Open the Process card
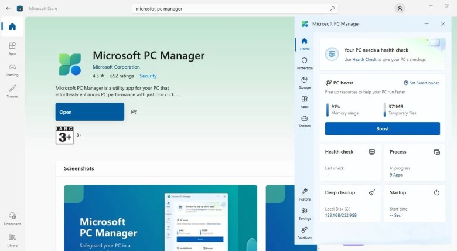457x251 pixels. [x=415, y=162]
